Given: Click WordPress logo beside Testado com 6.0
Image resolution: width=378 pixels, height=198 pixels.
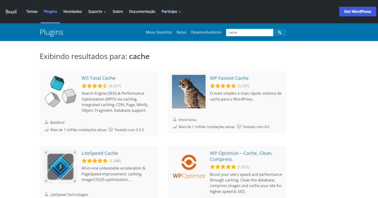Looking at the screenshot, I should point(239,126).
